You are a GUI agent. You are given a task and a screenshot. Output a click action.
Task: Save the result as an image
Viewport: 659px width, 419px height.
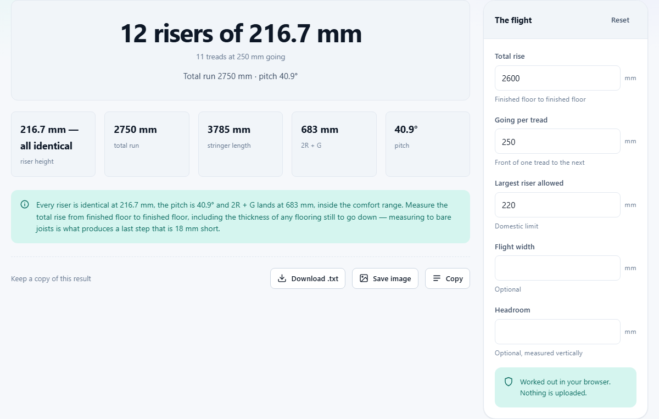click(x=385, y=278)
